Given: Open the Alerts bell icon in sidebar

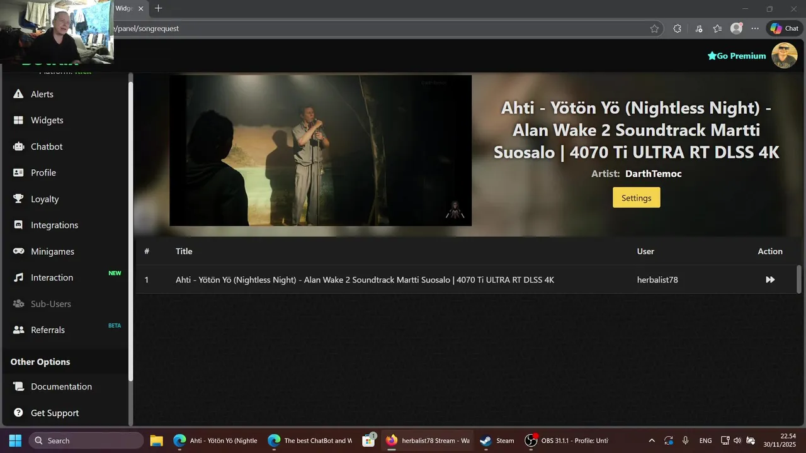Looking at the screenshot, I should coord(18,94).
